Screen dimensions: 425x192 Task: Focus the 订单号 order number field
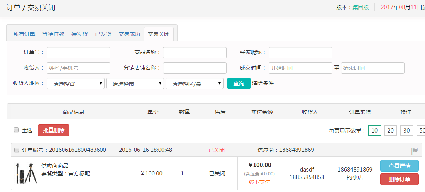tap(78, 53)
